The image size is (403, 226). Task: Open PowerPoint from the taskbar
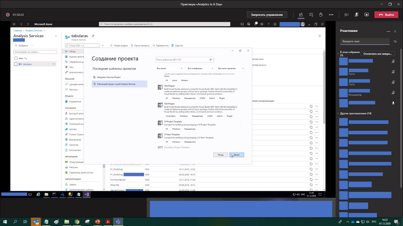click(97, 222)
